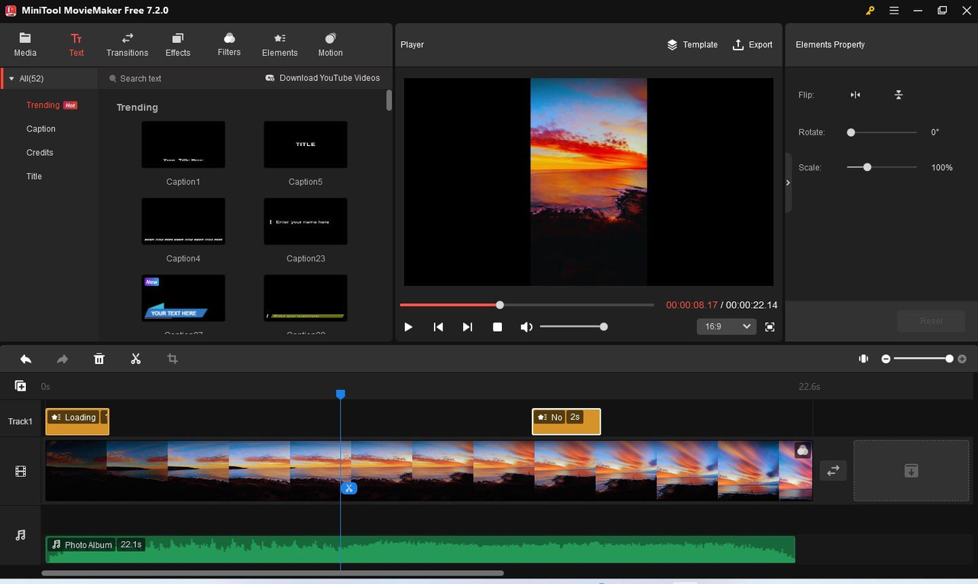
Task: Open the hamburger menu
Action: click(893, 11)
